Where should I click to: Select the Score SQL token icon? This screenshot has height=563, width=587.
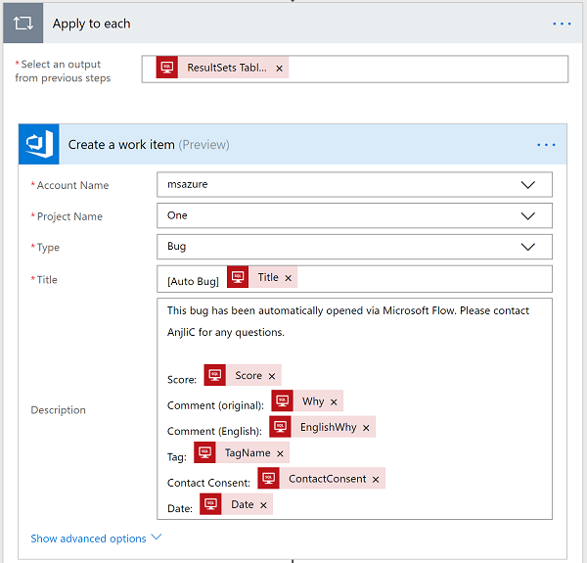[x=215, y=376]
